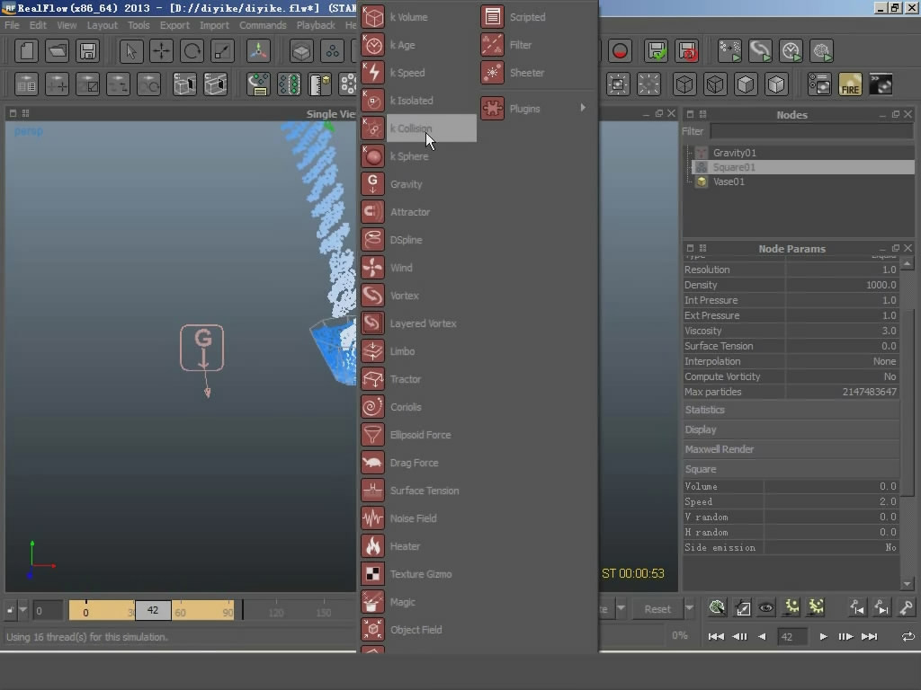
Task: Click the Wind fan icon
Action: (x=372, y=268)
